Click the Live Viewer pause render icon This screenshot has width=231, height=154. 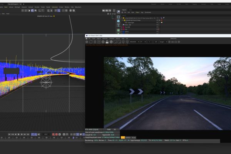click(95, 42)
